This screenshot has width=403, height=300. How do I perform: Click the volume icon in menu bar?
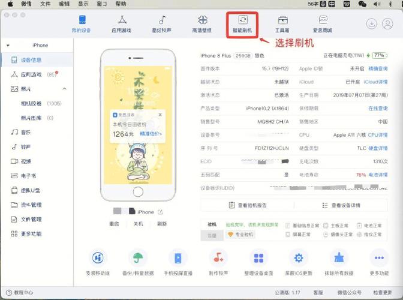[x=377, y=4]
